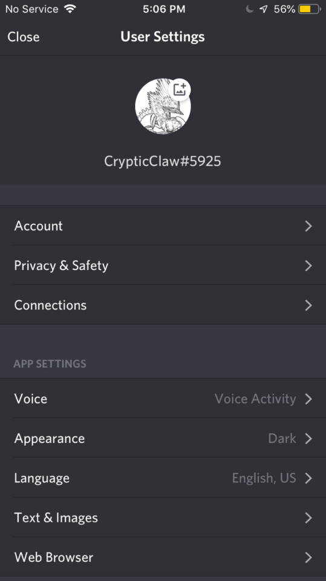Open the Account settings row
The image size is (326, 581).
click(x=163, y=226)
